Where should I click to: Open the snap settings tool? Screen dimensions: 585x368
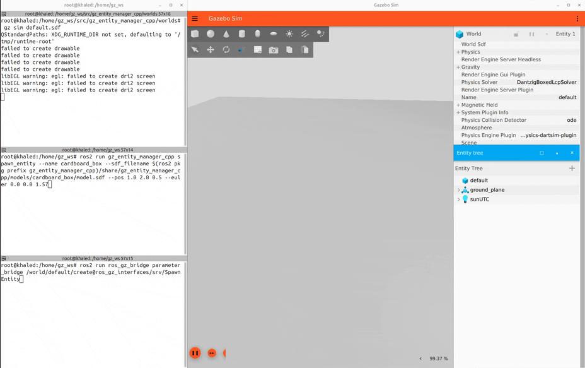242,50
